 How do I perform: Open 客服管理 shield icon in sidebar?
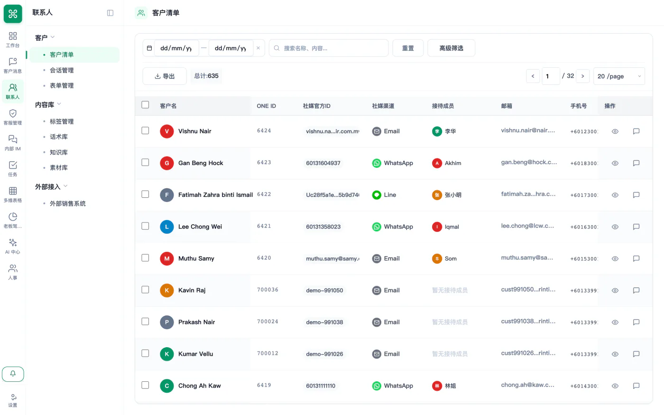13,117
